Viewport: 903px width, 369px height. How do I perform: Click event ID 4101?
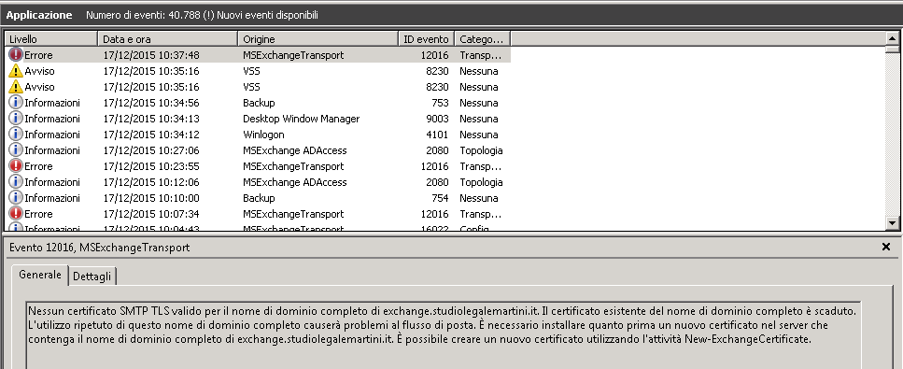(x=437, y=135)
